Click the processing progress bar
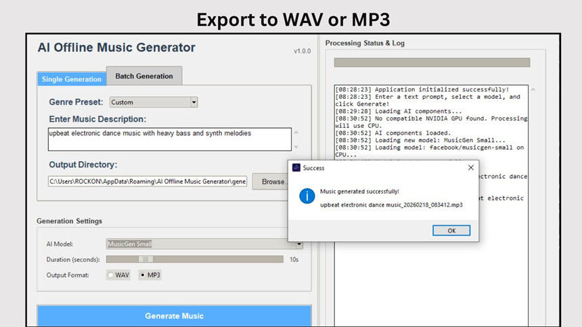Viewport: 582px width, 327px height. [x=432, y=62]
